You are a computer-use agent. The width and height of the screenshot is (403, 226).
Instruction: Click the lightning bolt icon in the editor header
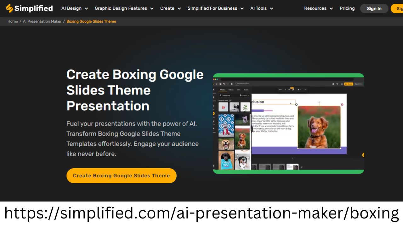pyautogui.click(x=337, y=84)
